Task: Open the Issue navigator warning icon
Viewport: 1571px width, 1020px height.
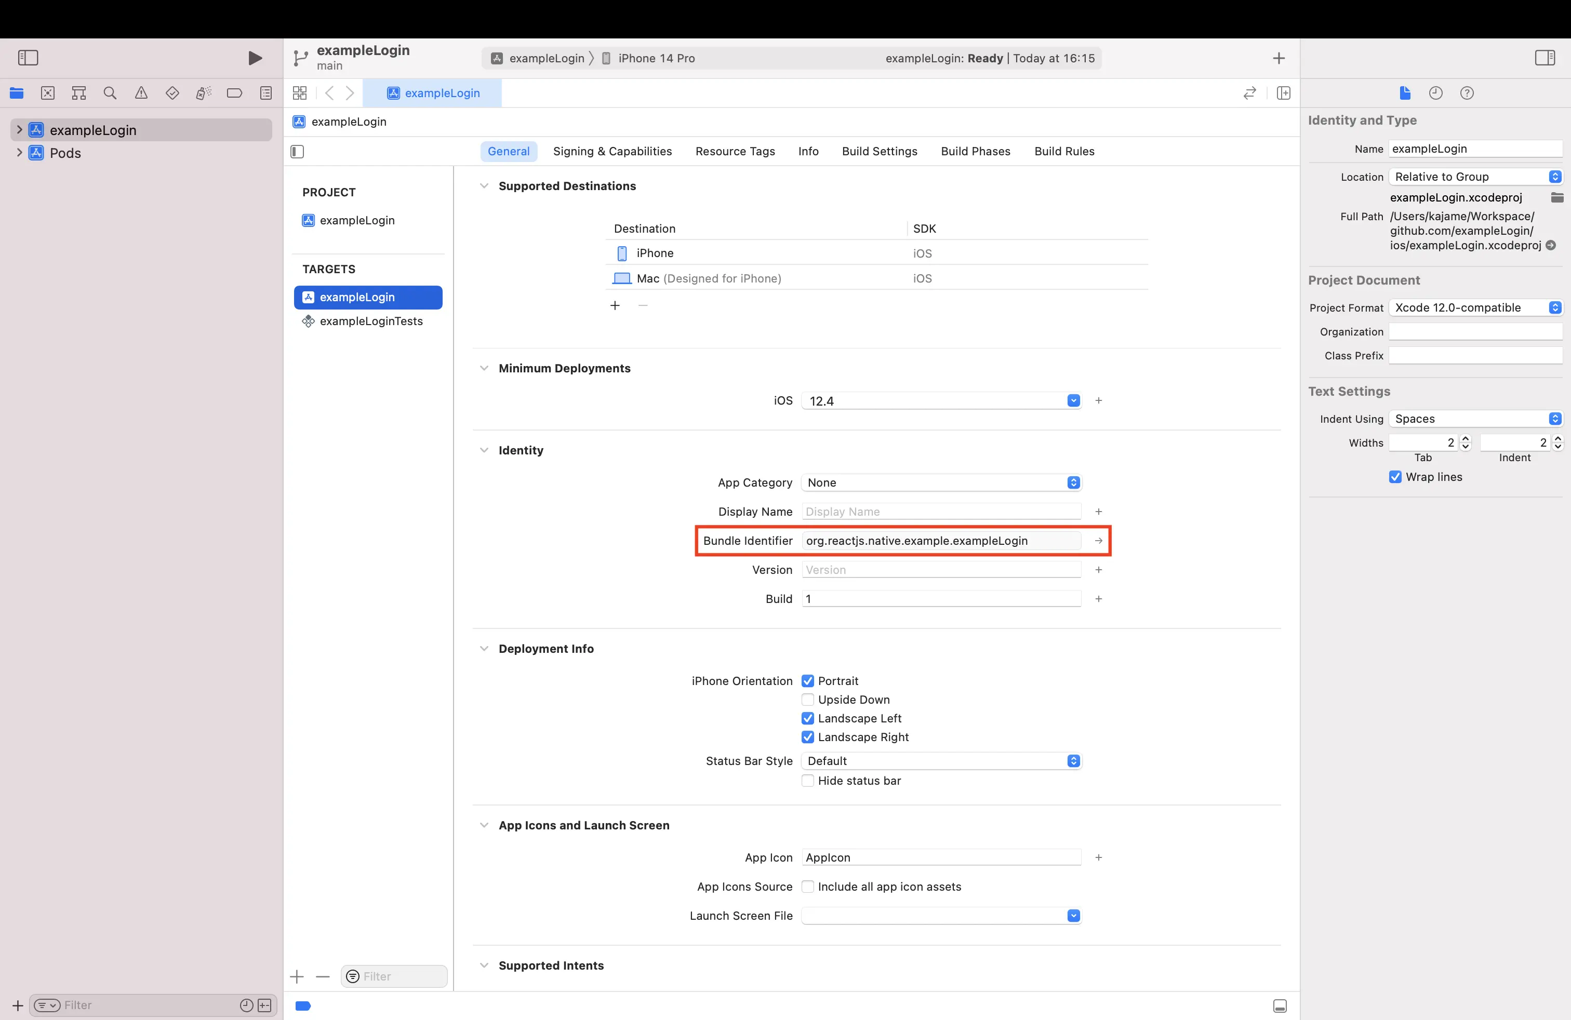Action: (x=141, y=93)
